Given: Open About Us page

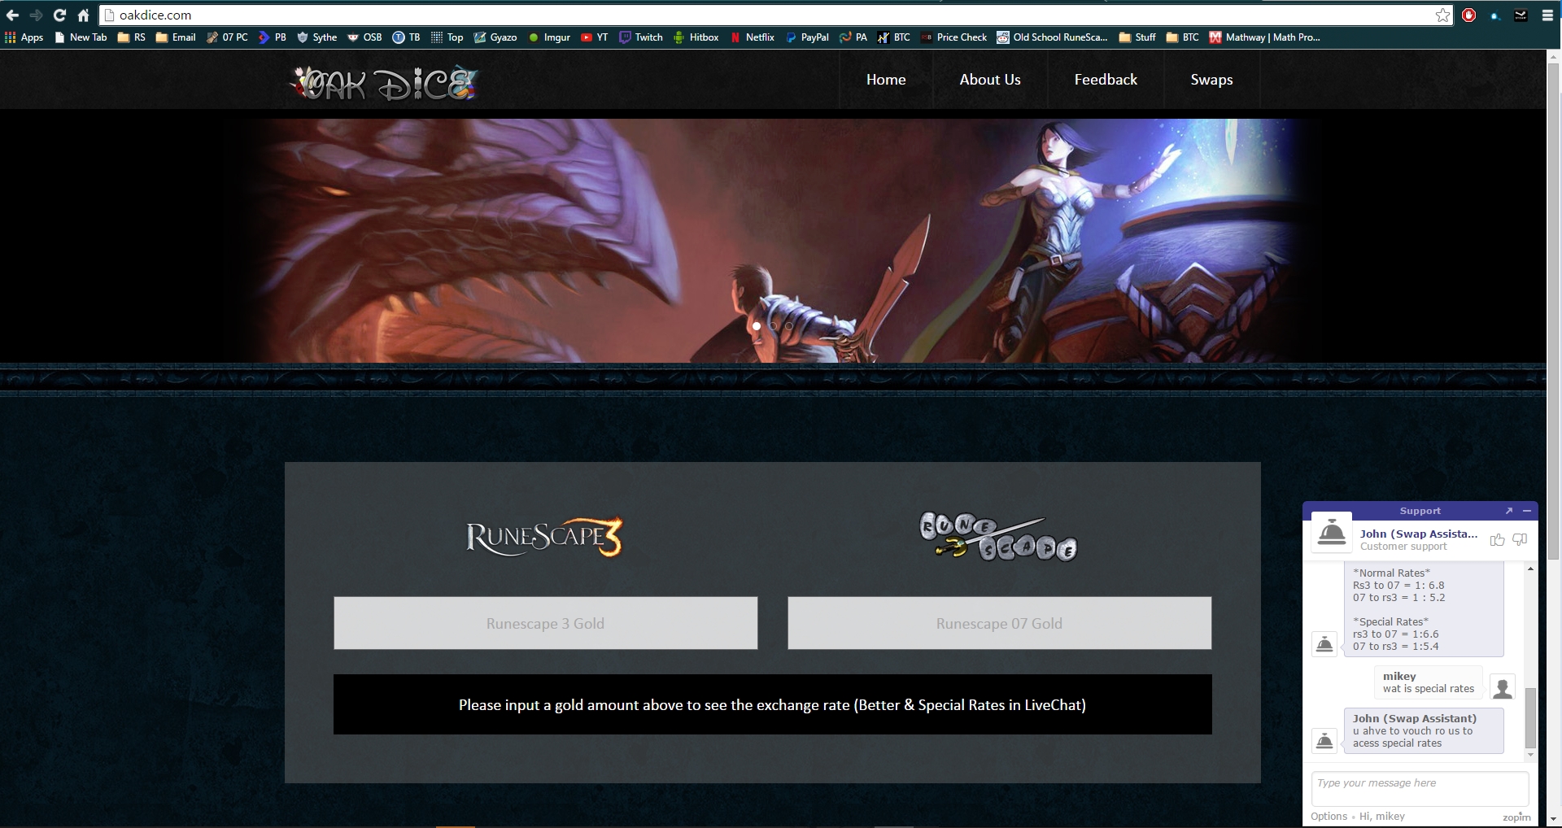Looking at the screenshot, I should [990, 80].
